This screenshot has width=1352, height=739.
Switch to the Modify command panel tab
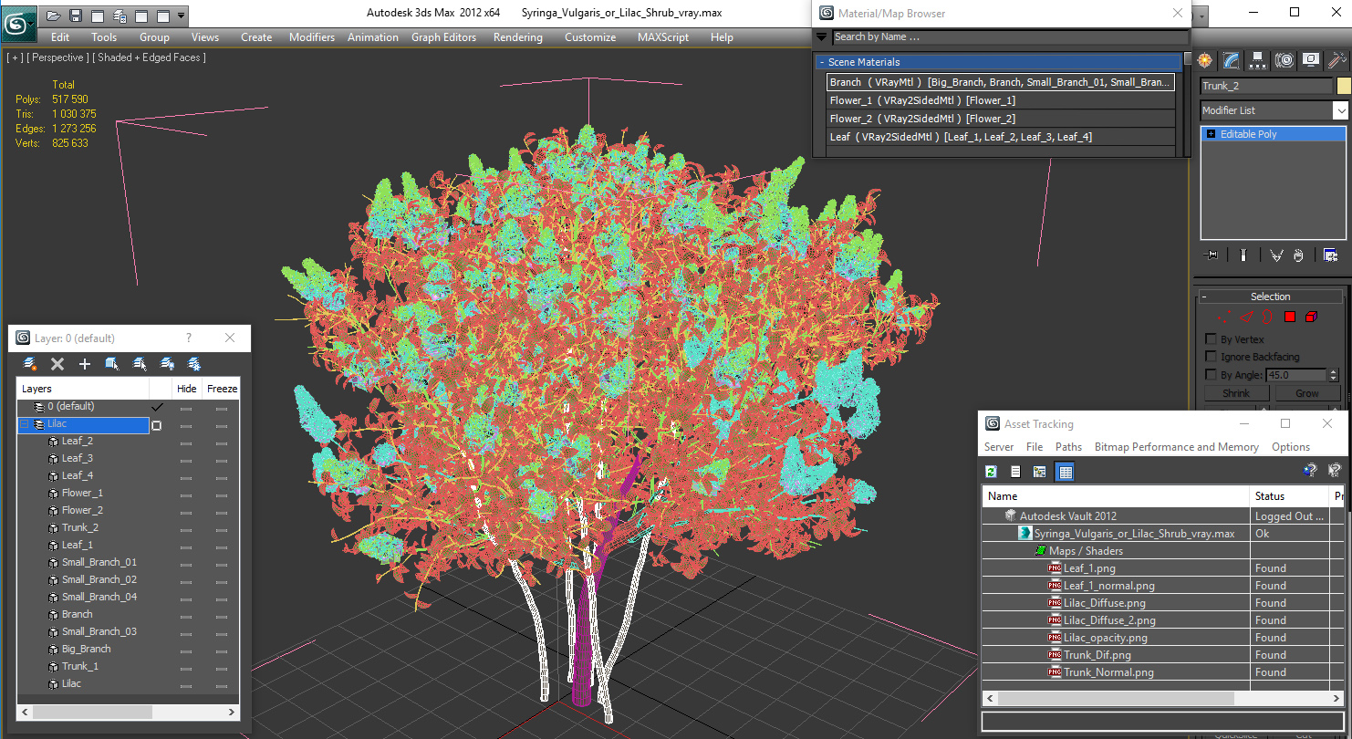click(1232, 60)
